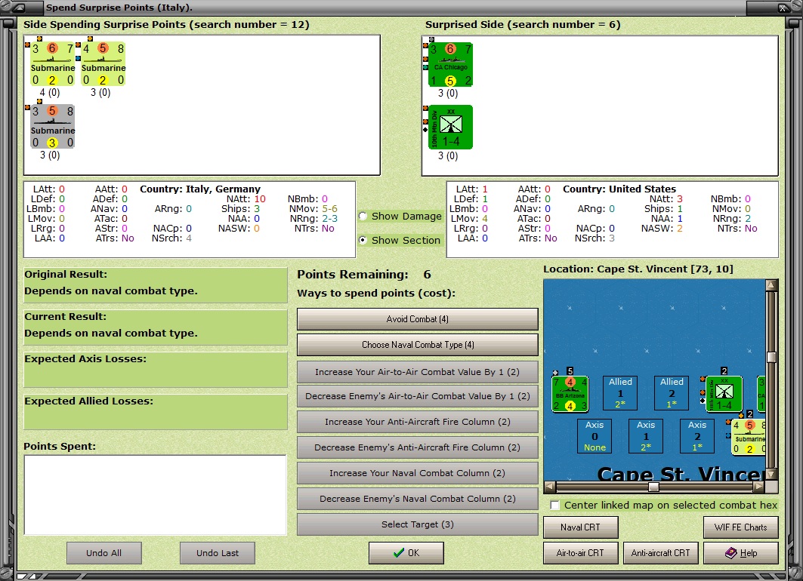Click Avoid Combat (4) button
Viewport: 803px width, 581px height.
click(x=418, y=319)
